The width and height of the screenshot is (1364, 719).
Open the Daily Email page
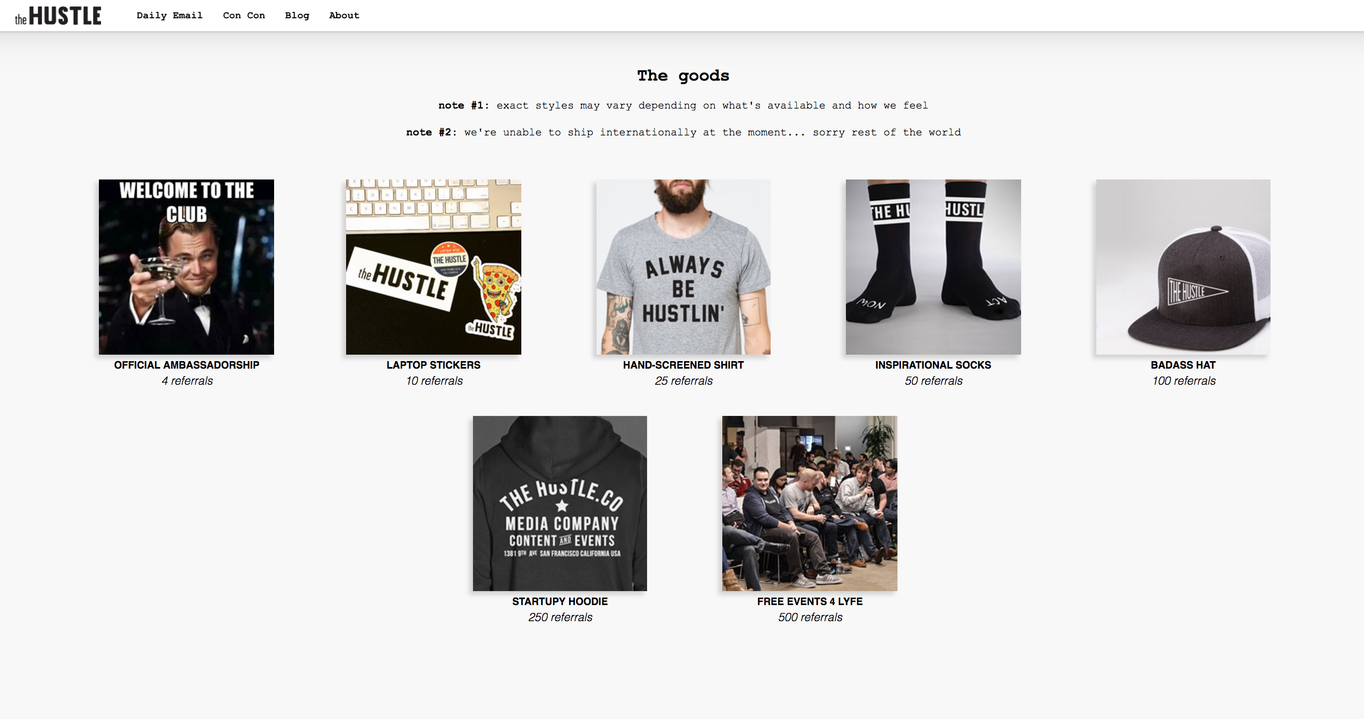(x=169, y=16)
